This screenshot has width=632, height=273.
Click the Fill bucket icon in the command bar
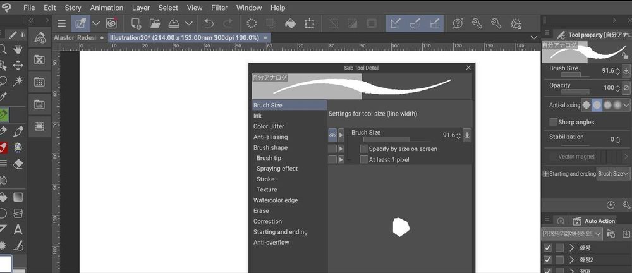point(290,23)
